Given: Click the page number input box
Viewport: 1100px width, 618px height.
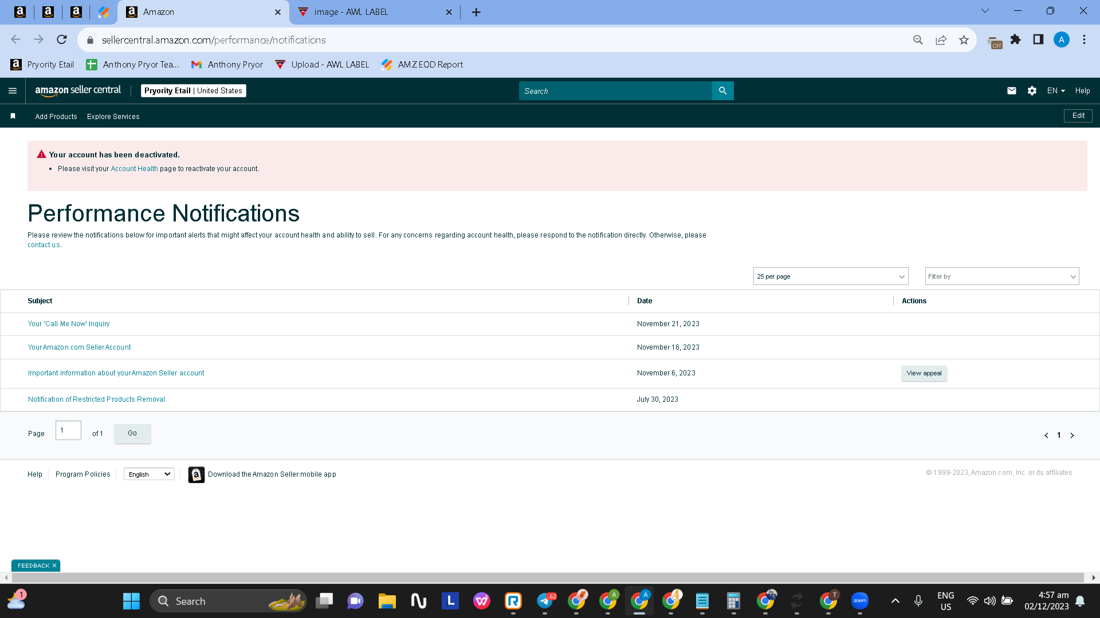Looking at the screenshot, I should (x=68, y=430).
